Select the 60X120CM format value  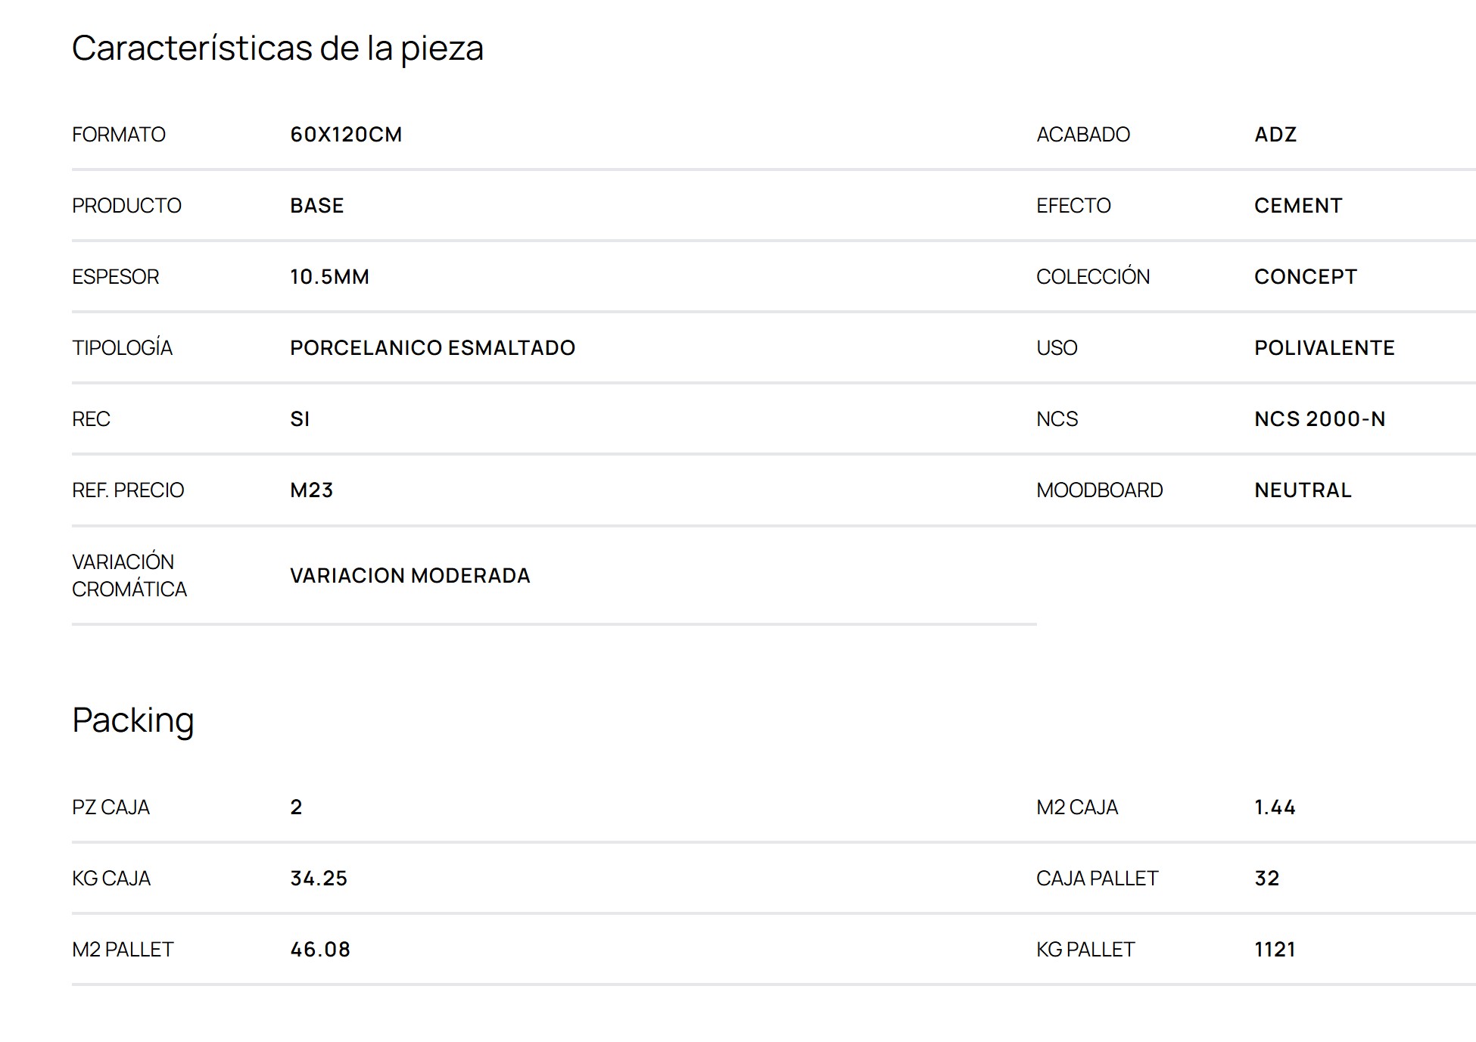point(346,135)
